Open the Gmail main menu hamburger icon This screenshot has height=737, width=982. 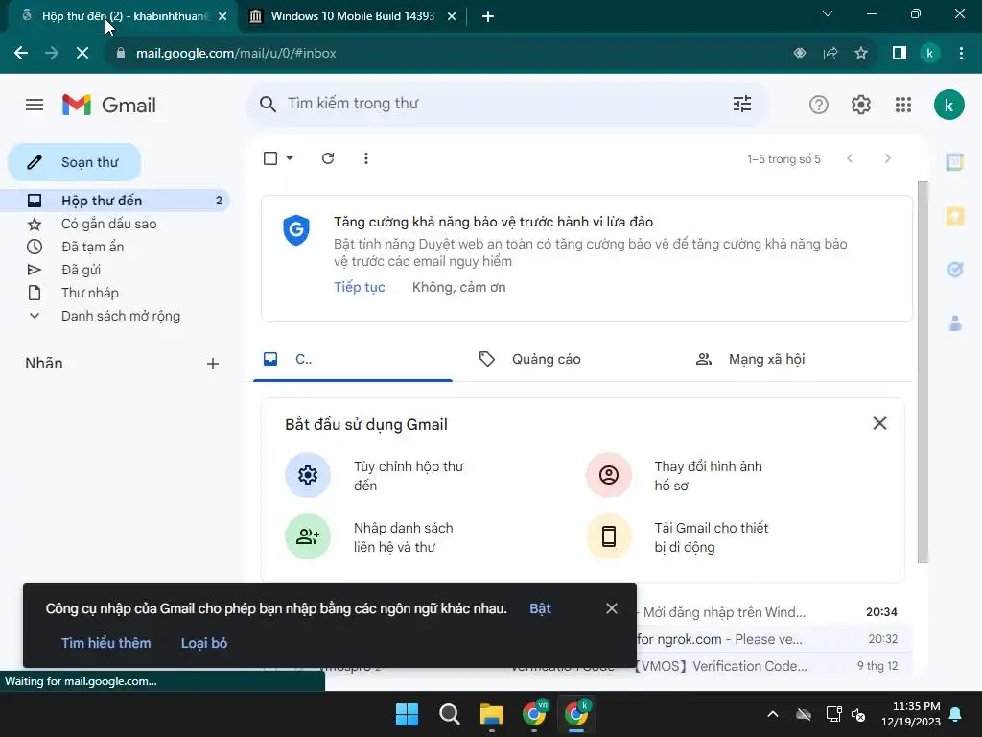coord(35,105)
